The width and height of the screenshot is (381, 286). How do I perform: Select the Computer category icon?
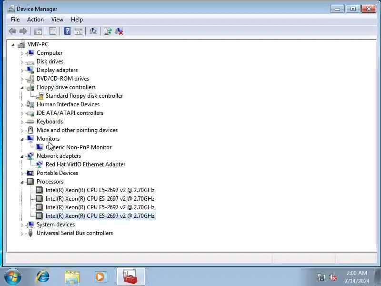[30, 53]
